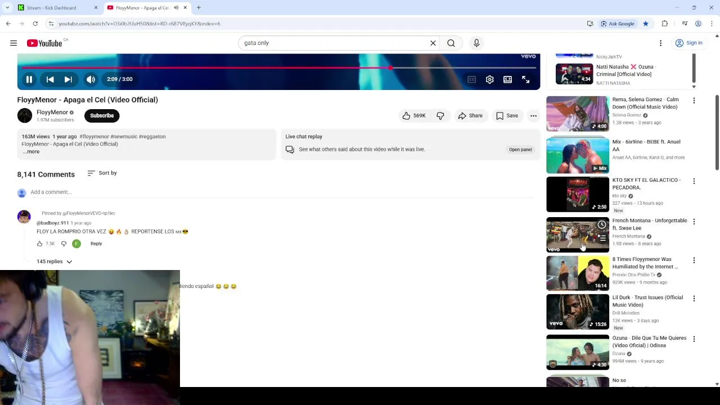
Task: Open a new browser tab
Action: click(x=199, y=8)
